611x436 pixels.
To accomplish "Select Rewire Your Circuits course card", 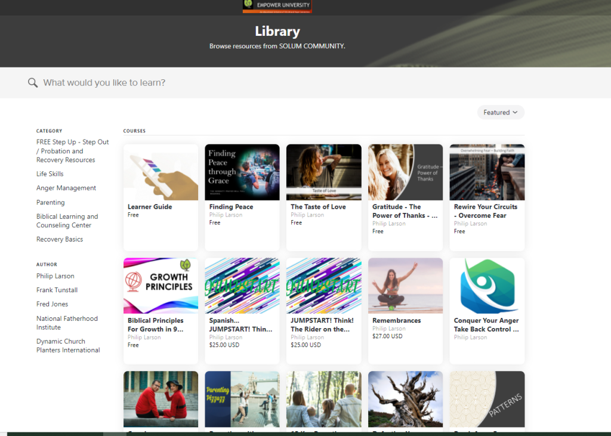I will [x=486, y=197].
